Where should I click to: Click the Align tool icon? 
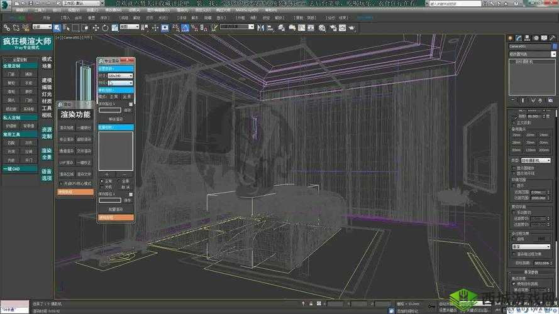coord(270,28)
